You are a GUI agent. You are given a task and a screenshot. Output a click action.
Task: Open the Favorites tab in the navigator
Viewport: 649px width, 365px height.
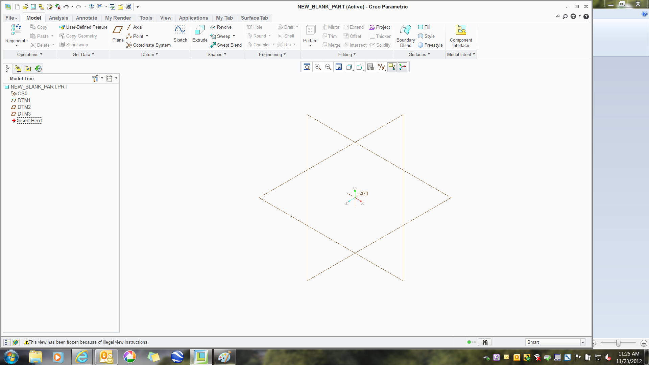(x=28, y=69)
